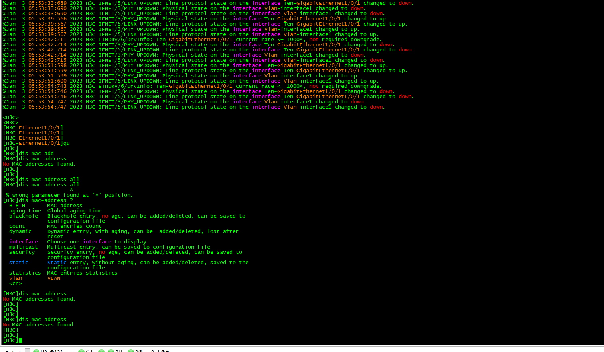This screenshot has height=352, width=604.
Task: Click the green terminal cursor at last prompt
Action: tap(20, 340)
